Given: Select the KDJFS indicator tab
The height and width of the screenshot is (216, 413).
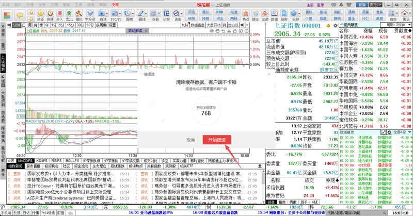Looking at the screenshot, I should point(42,160).
